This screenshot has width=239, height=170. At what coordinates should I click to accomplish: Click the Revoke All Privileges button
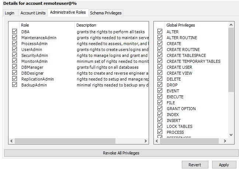click(x=121, y=153)
